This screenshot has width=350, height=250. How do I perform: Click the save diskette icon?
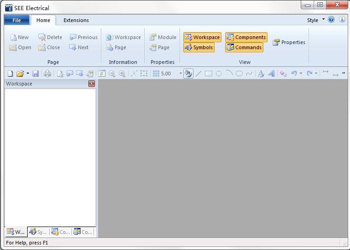tap(35, 74)
